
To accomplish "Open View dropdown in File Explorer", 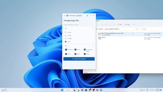I will pos(128,25).
